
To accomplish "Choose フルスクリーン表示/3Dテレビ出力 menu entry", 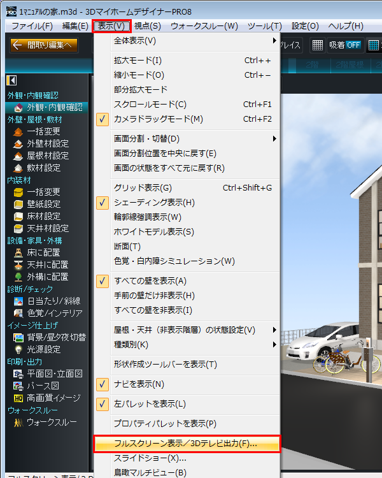I will coord(186,444).
